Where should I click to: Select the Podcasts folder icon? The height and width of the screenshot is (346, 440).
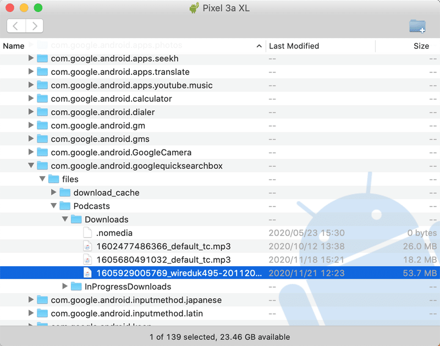pyautogui.click(x=65, y=206)
